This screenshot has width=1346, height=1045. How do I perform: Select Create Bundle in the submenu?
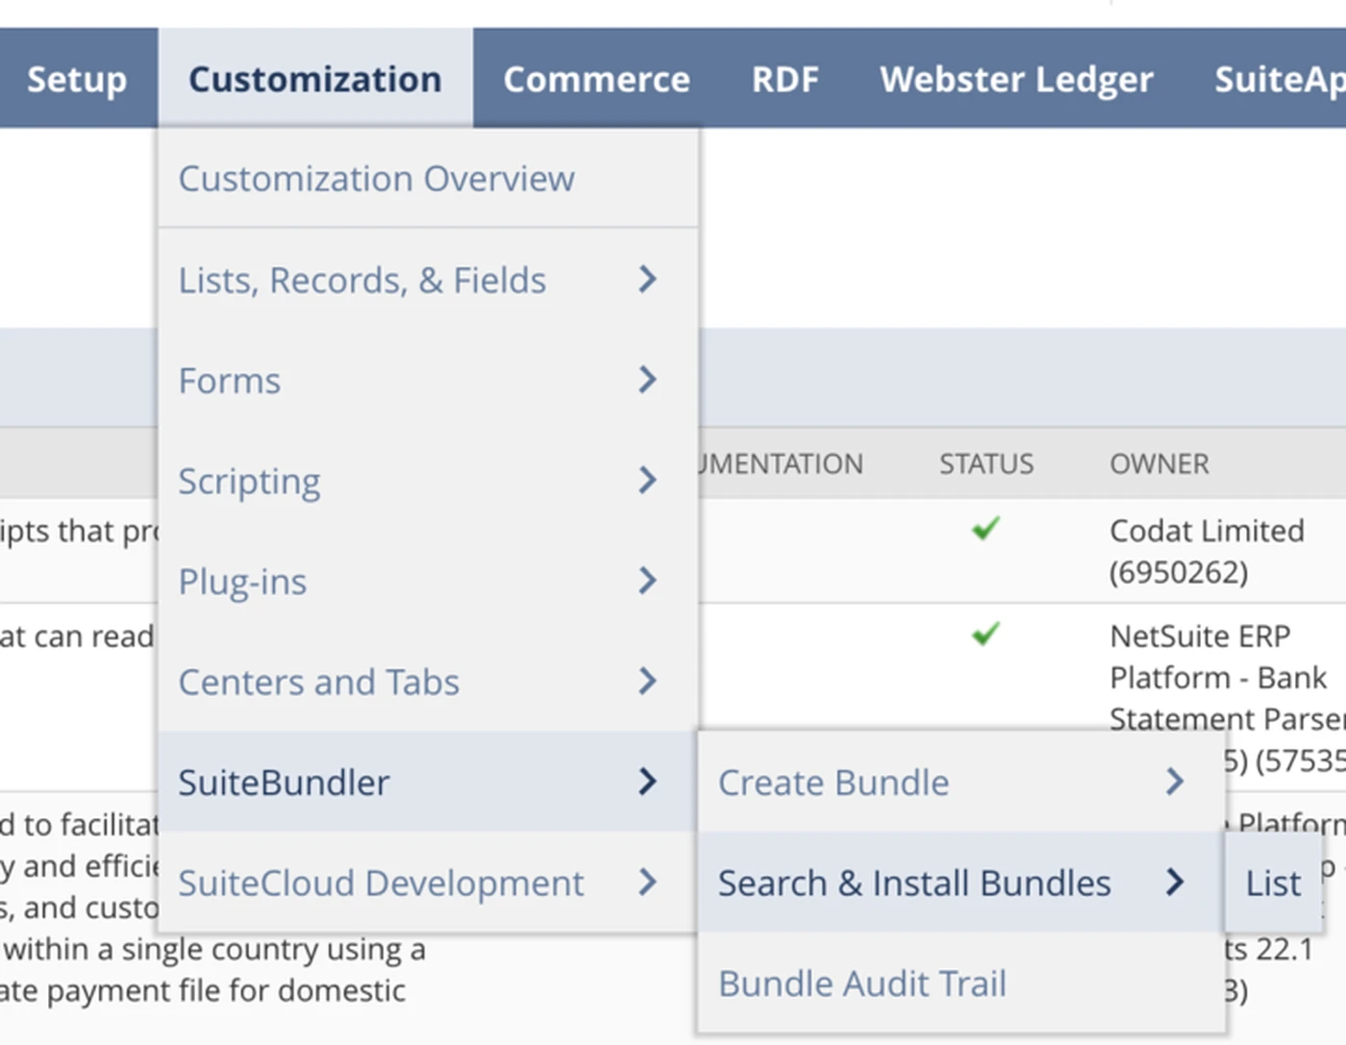pyautogui.click(x=961, y=783)
